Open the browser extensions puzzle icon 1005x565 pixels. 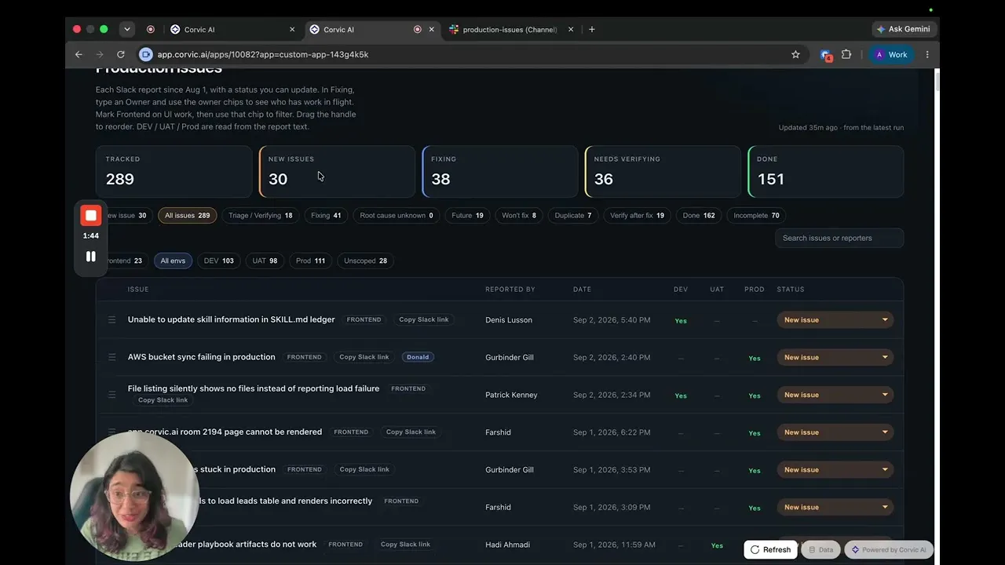click(846, 54)
